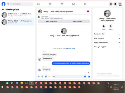Click the Christy avatar in chat center
The width and height of the screenshot is (125, 93).
[64, 31]
